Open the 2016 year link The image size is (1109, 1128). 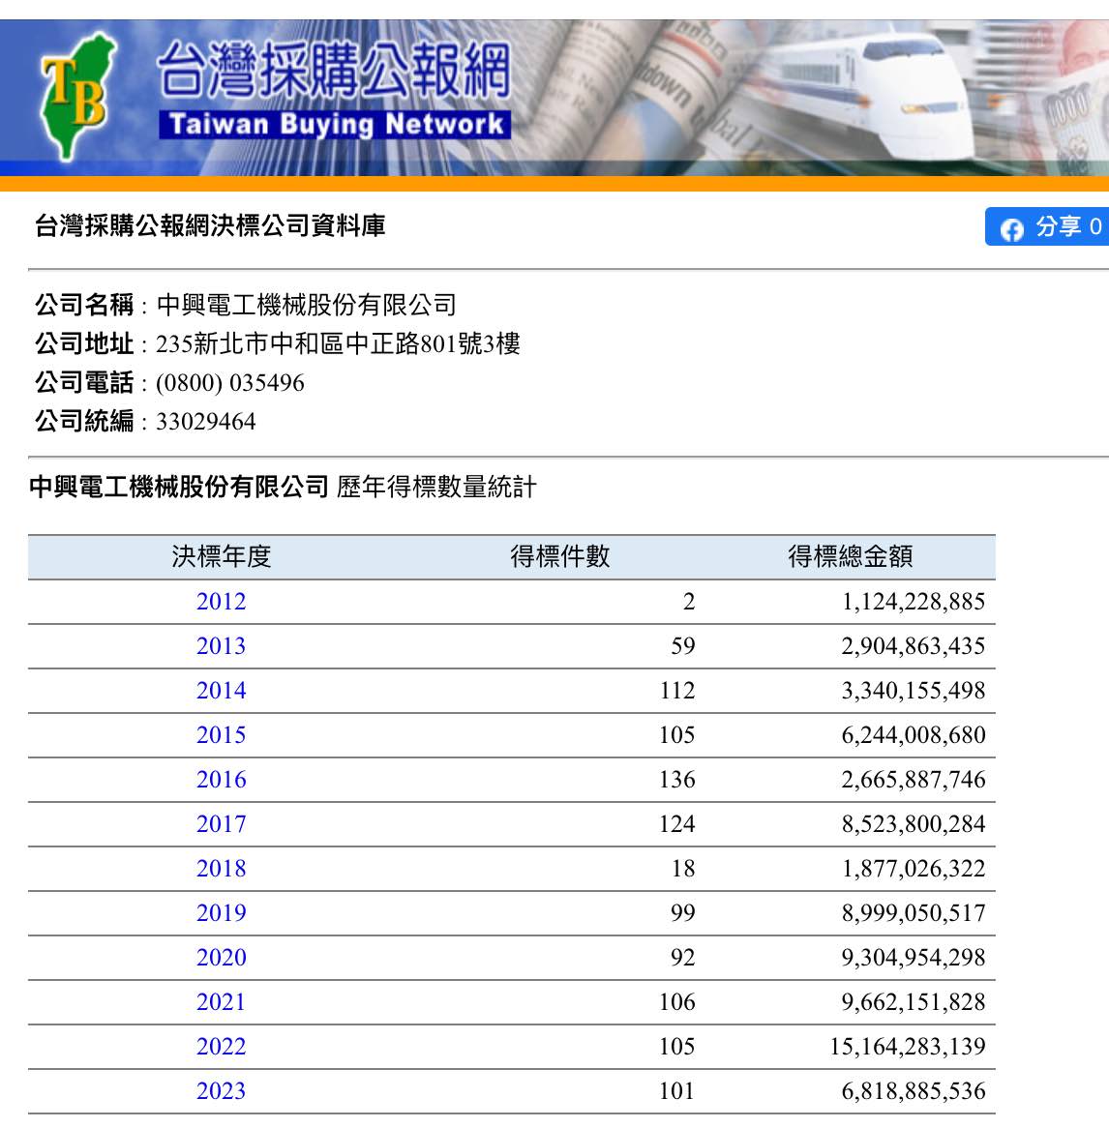(221, 780)
